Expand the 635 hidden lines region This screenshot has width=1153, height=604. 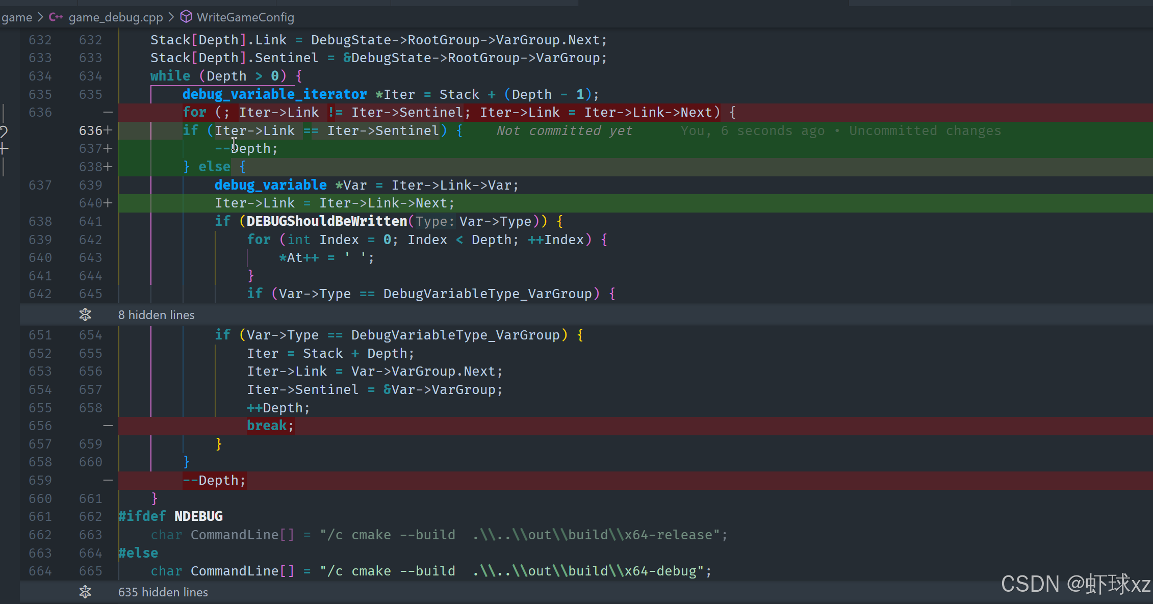pos(163,592)
